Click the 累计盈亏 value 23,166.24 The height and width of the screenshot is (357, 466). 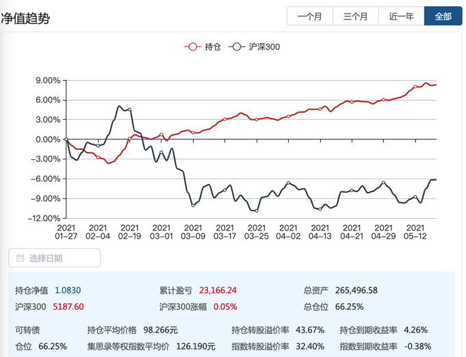tap(218, 290)
